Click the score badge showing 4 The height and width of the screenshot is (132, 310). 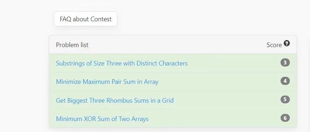point(285,81)
